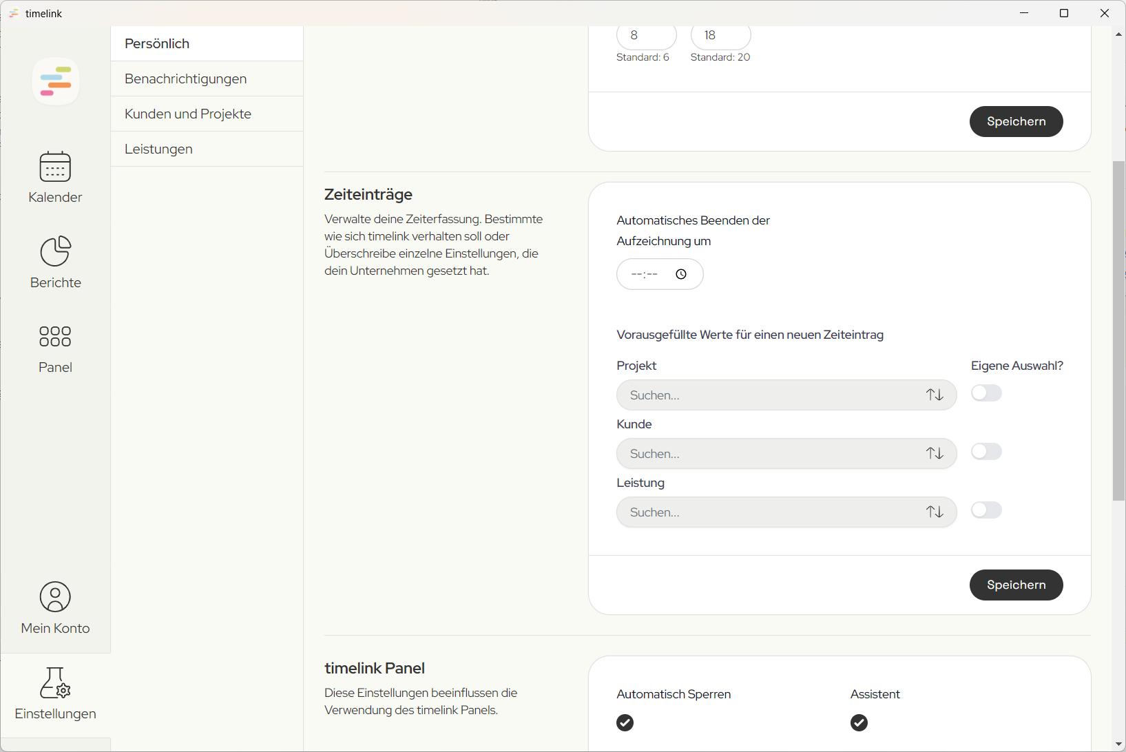This screenshot has width=1126, height=752.
Task: Click the automatic stop time field
Action: [x=660, y=274]
